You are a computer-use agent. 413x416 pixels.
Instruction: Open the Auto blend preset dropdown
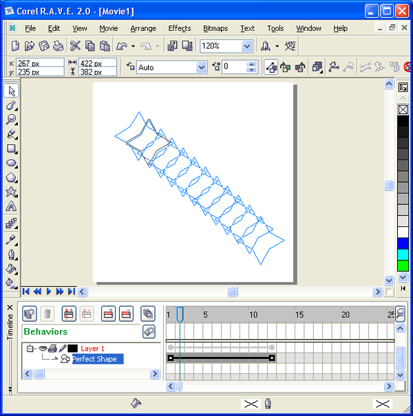pos(202,67)
